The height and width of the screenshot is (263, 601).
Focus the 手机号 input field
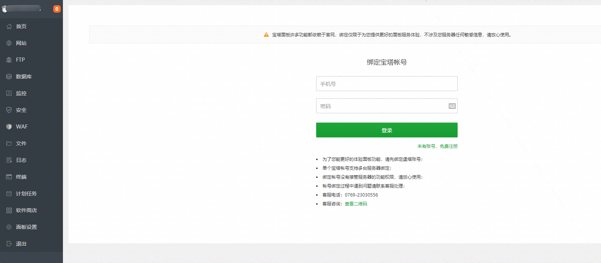[x=387, y=84]
